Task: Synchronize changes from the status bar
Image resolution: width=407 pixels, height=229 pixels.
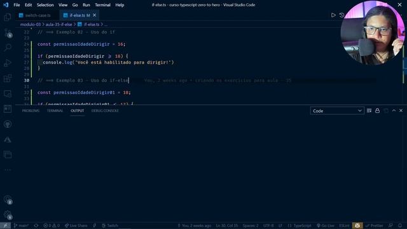Action: click(x=36, y=226)
